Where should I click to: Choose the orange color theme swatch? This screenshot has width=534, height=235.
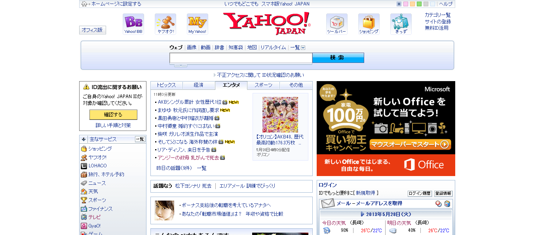point(412,4)
